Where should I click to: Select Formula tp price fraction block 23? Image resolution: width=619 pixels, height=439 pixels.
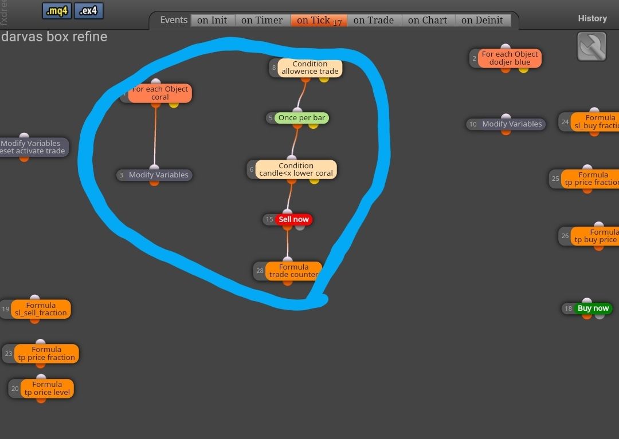coord(46,354)
